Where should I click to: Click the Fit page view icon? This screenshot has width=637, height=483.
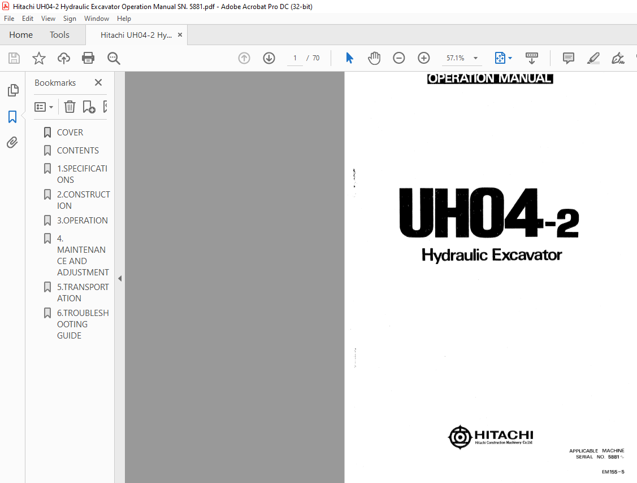500,58
